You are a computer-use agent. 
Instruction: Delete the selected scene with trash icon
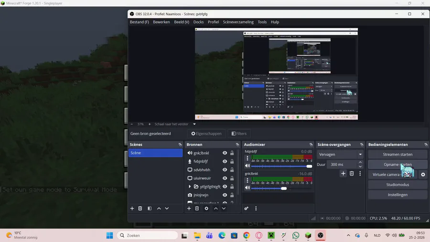140,209
